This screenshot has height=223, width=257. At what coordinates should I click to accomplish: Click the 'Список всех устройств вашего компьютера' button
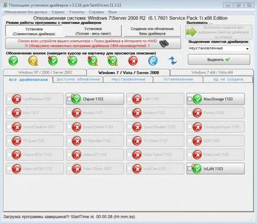[93, 44]
